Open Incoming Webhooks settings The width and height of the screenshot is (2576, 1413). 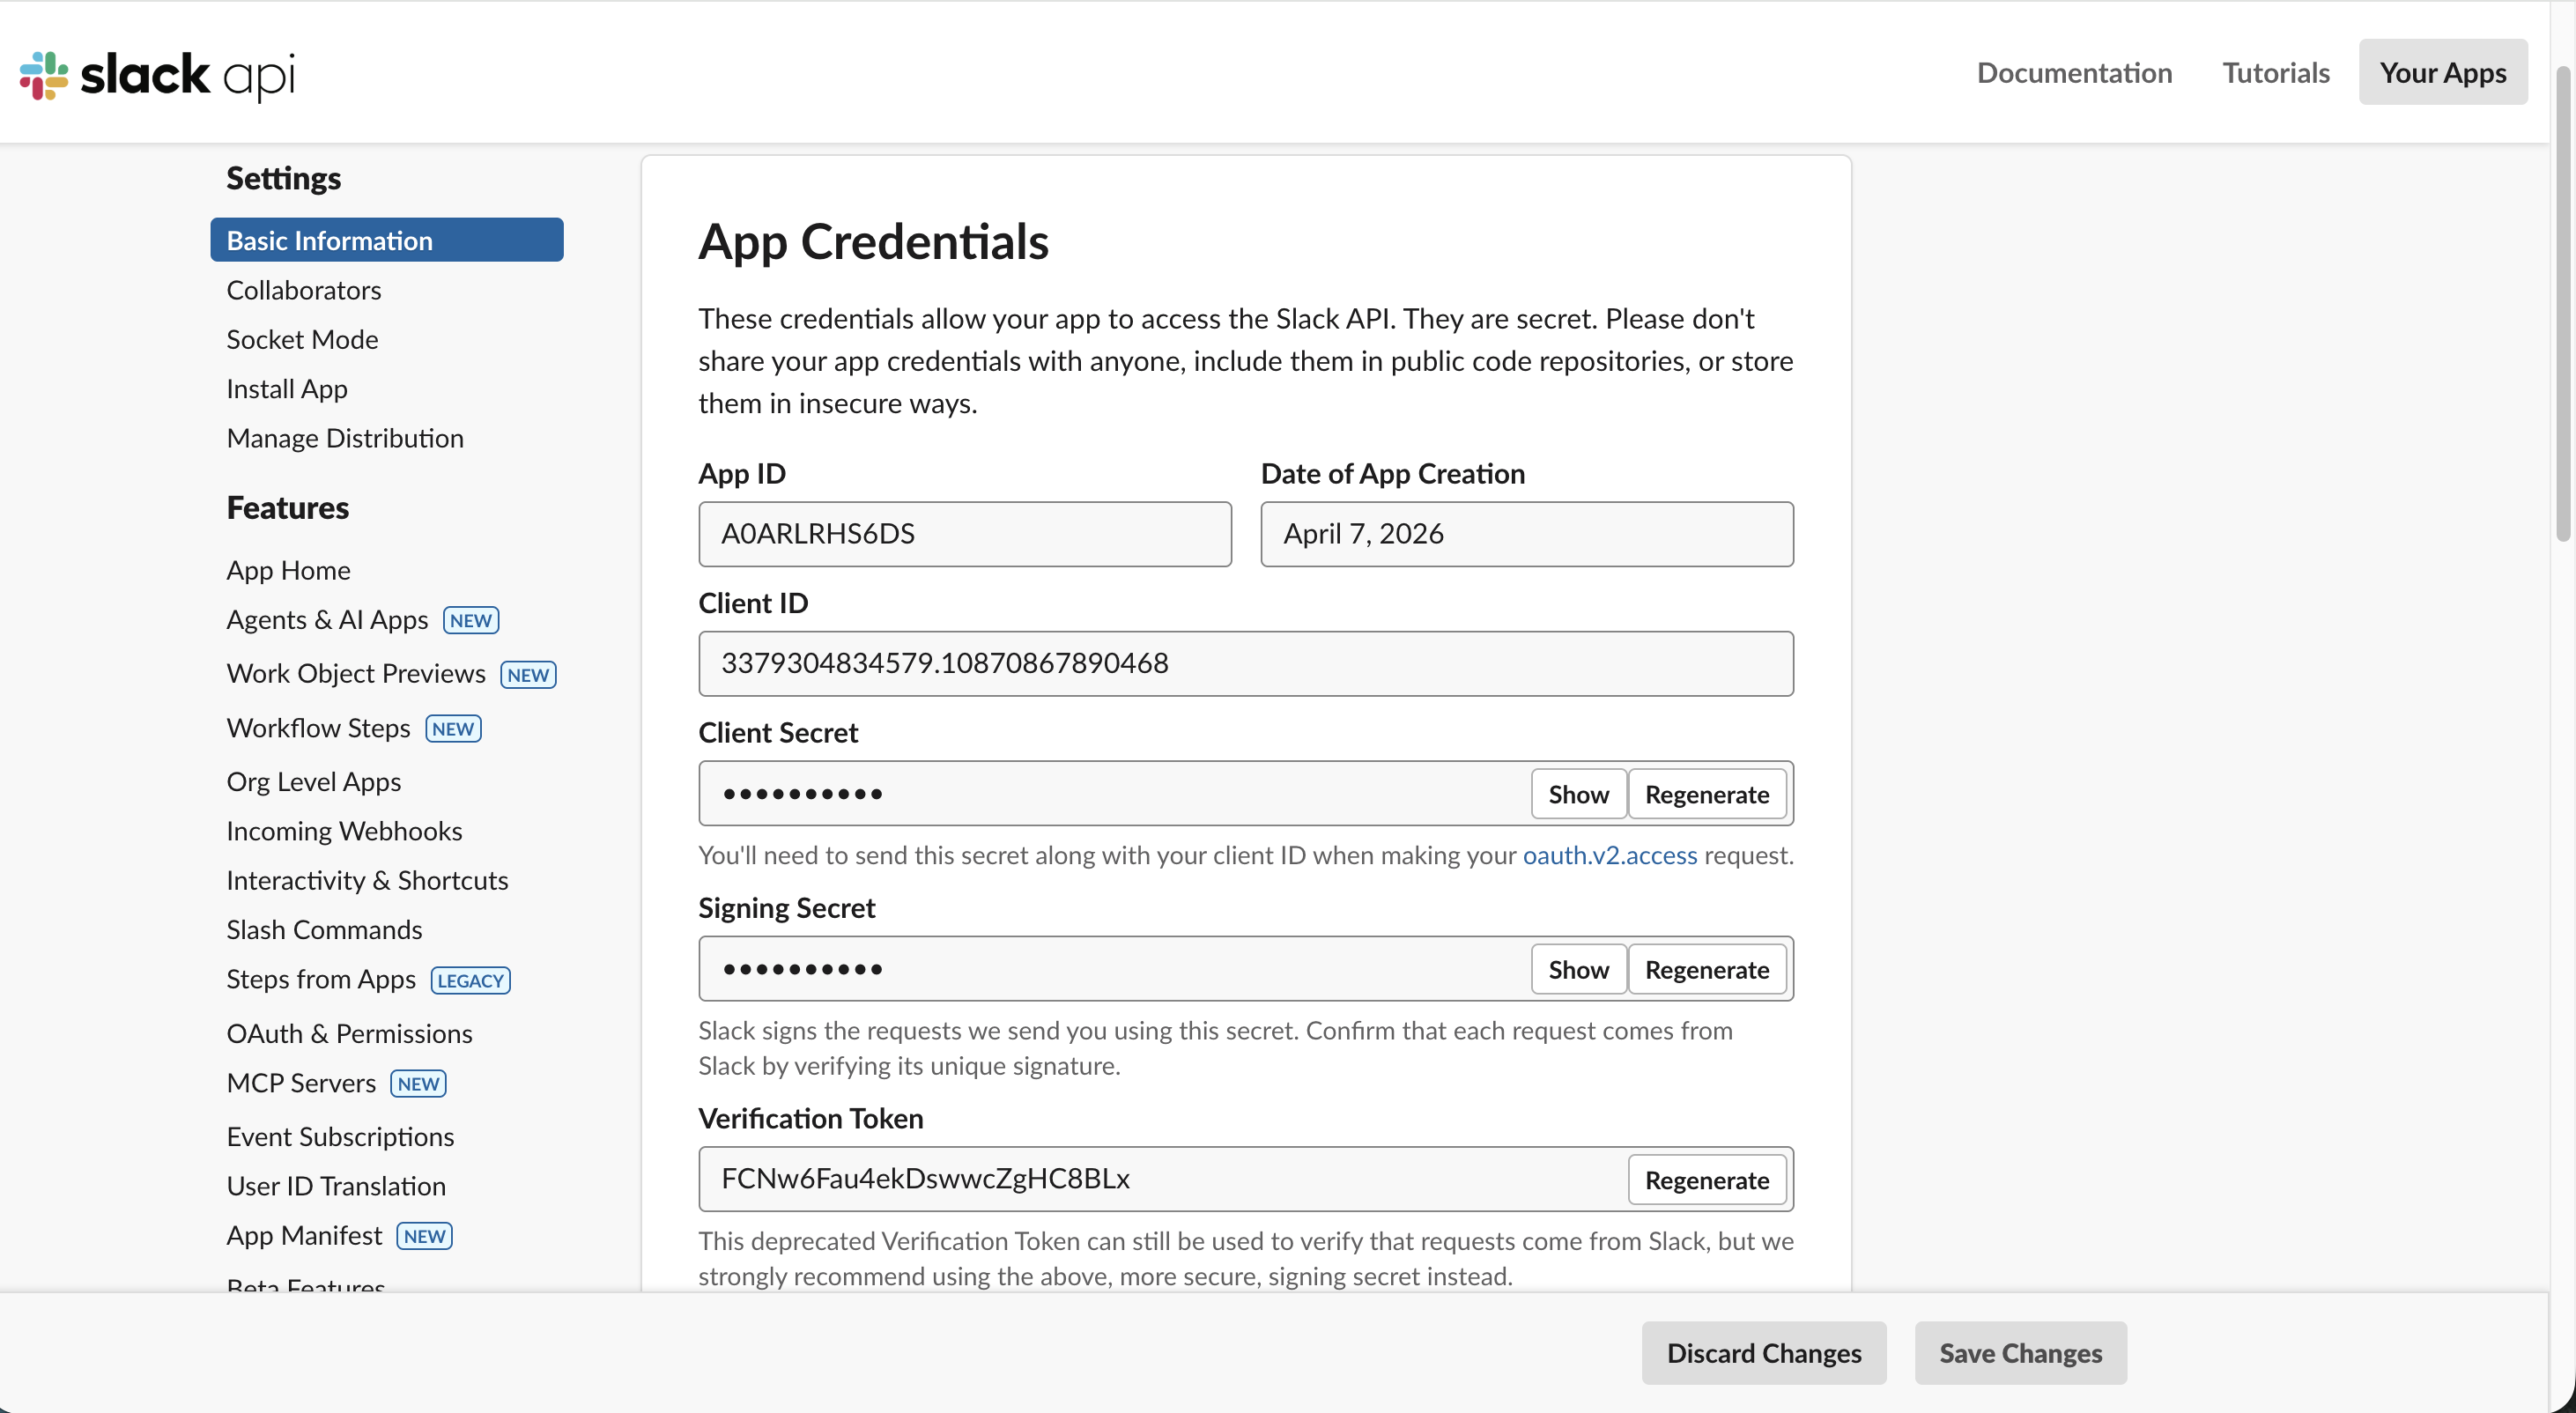(344, 830)
